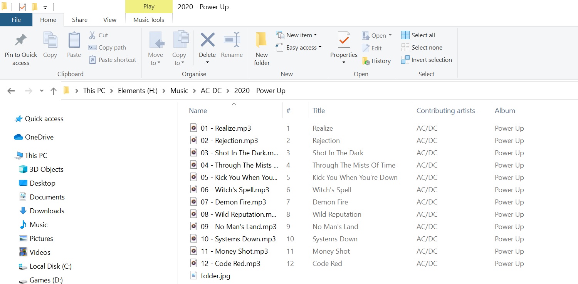Open 3D Objects in navigation pane
Image resolution: width=578 pixels, height=284 pixels.
pos(41,169)
